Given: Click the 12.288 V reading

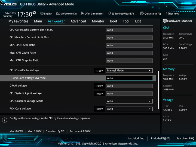Looking at the screenshot, I should coord(168,110).
